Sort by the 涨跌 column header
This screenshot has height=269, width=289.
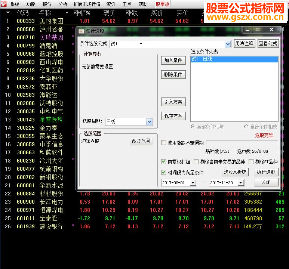pos(132,13)
